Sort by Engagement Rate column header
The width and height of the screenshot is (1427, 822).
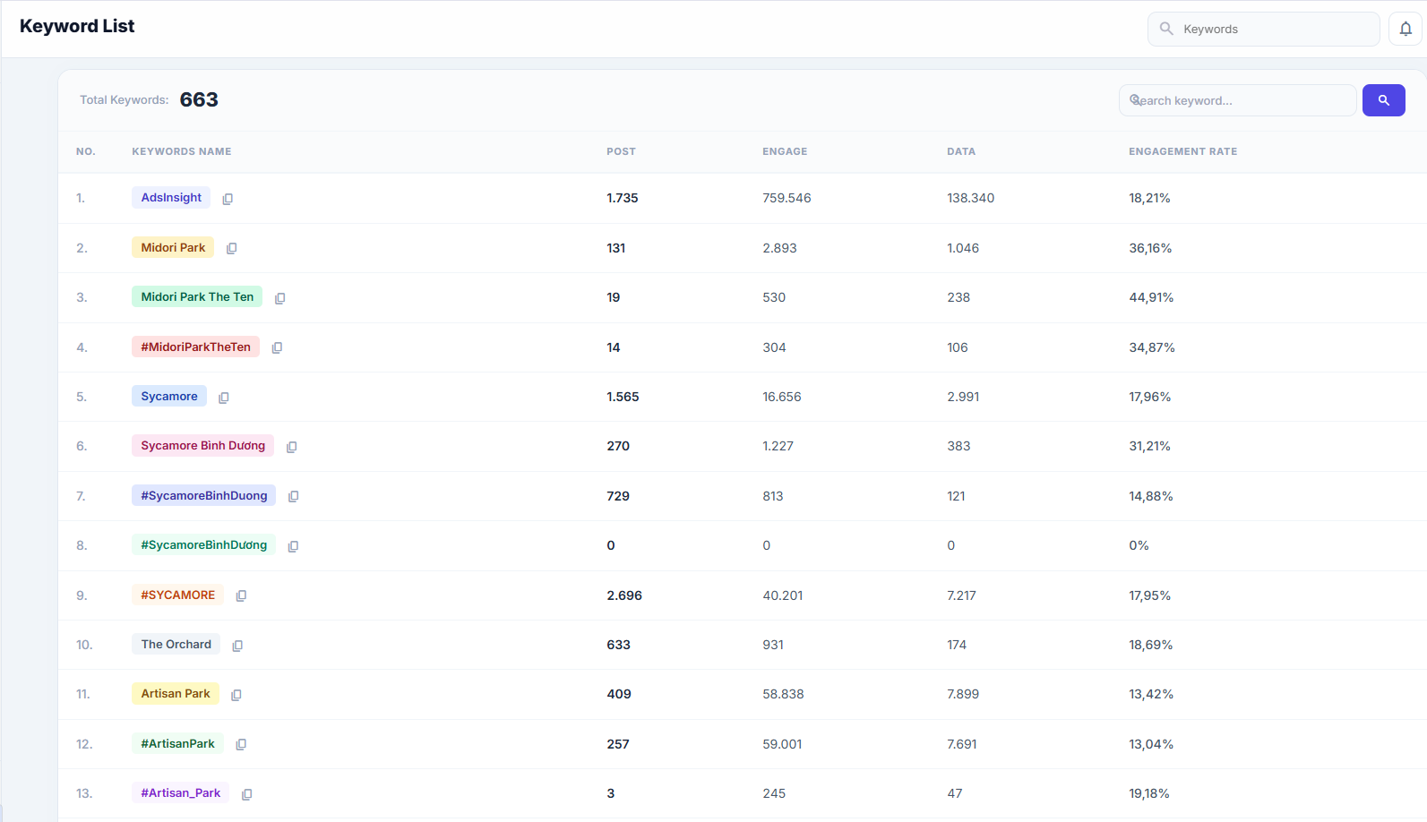[x=1182, y=151]
